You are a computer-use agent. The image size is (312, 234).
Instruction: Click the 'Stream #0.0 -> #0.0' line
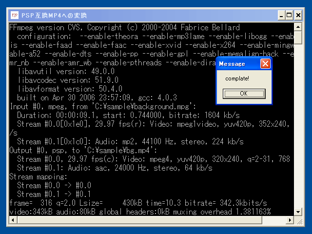54,185
